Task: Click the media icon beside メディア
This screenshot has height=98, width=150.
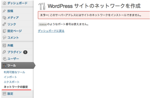Action: point(4,18)
